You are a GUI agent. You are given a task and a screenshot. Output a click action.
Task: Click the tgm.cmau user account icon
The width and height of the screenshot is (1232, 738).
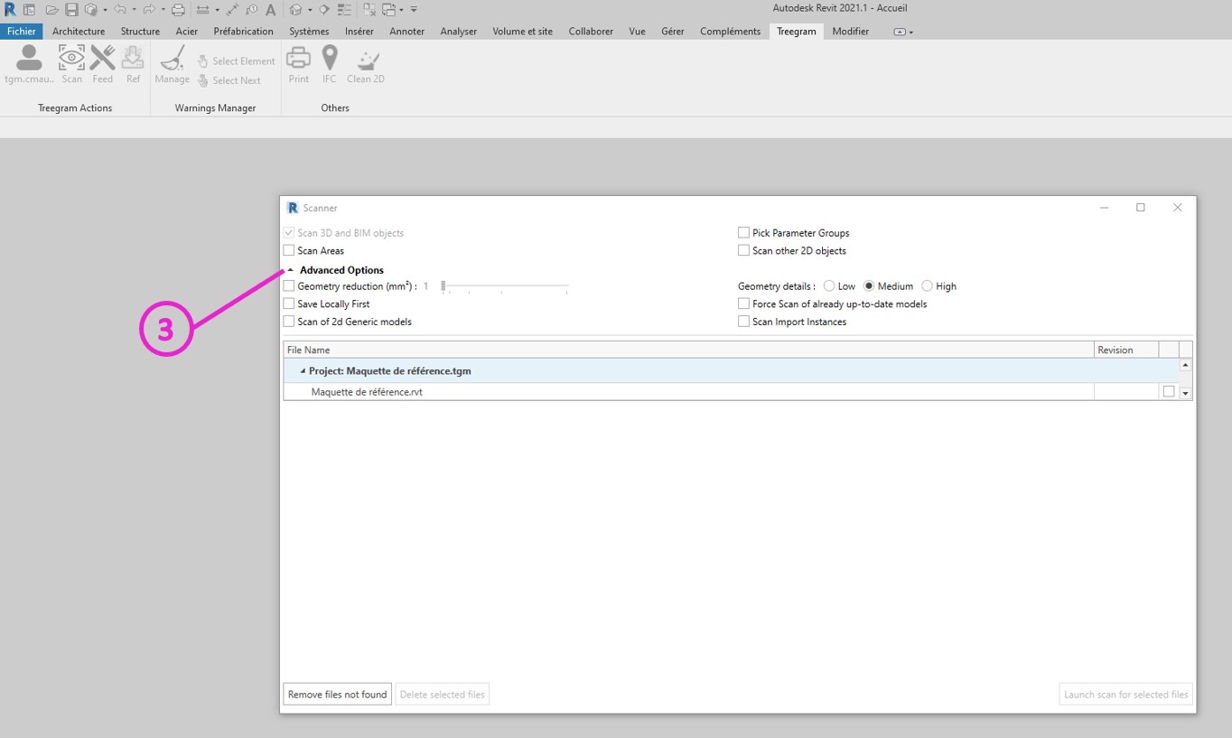29,64
